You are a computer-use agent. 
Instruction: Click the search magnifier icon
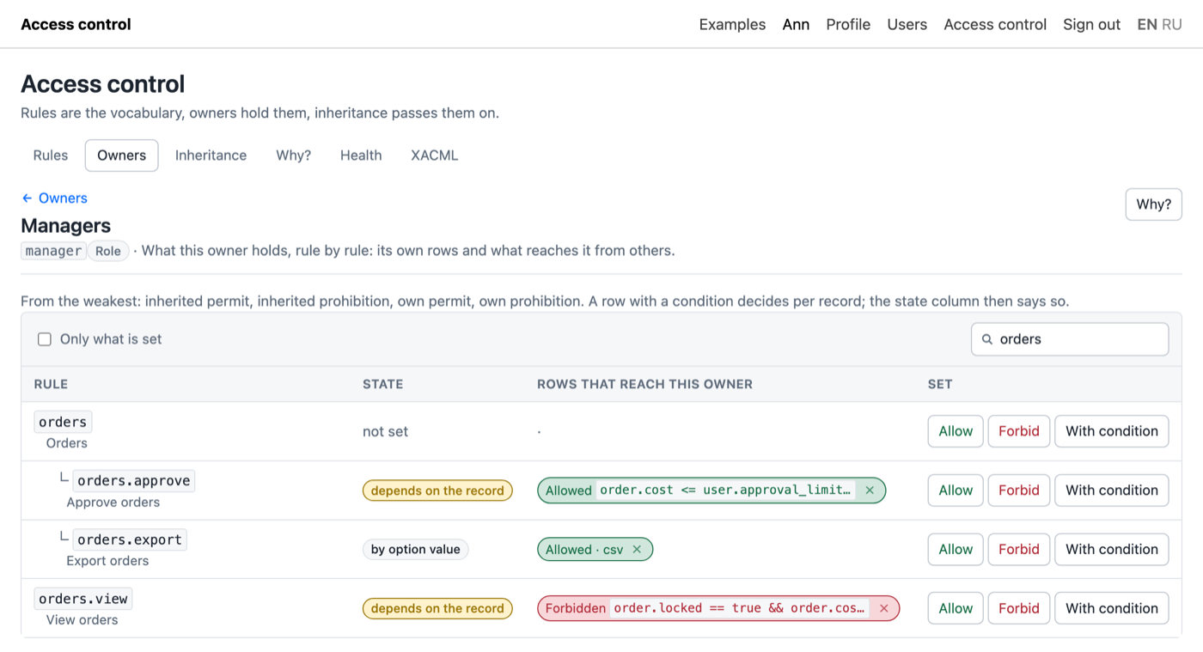click(987, 339)
